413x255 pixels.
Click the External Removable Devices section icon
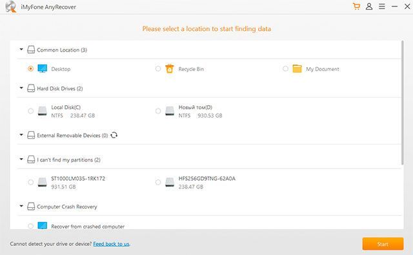(31, 135)
